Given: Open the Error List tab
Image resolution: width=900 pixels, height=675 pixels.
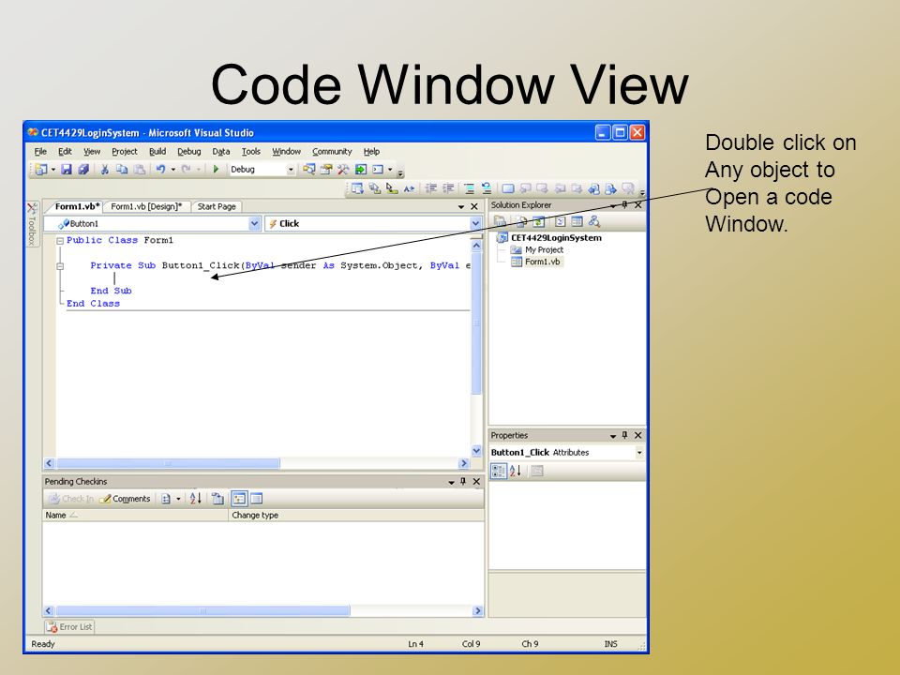Looking at the screenshot, I should (x=69, y=627).
